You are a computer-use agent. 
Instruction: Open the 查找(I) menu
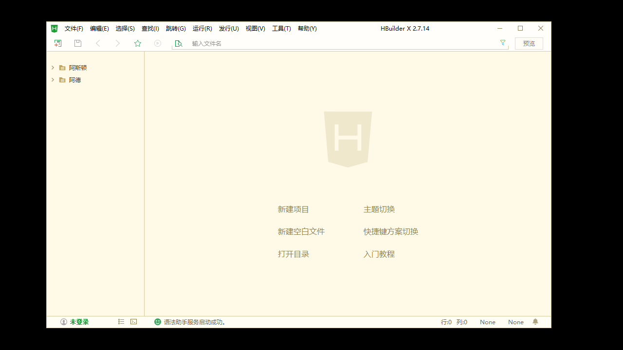(x=150, y=29)
